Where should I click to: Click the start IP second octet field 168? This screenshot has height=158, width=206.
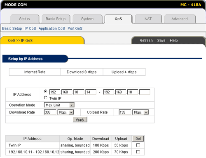[x=67, y=92]
